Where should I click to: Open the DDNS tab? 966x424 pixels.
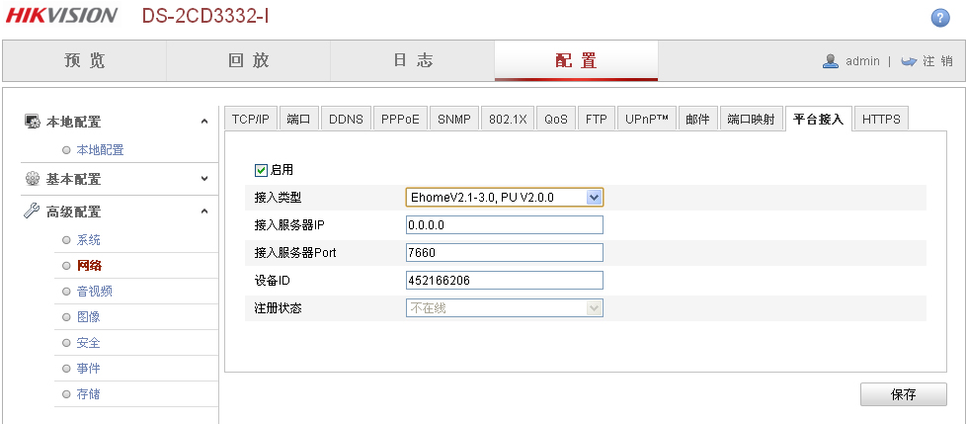pyautogui.click(x=347, y=119)
